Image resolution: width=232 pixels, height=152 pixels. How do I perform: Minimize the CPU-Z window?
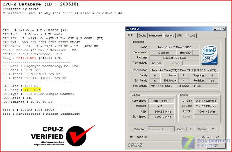tap(215, 29)
